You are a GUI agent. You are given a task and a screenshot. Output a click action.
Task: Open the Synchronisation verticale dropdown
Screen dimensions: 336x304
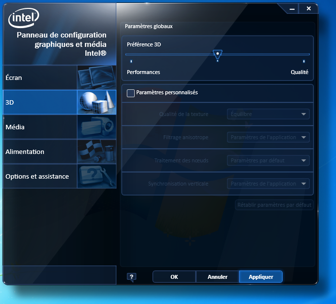pyautogui.click(x=268, y=184)
